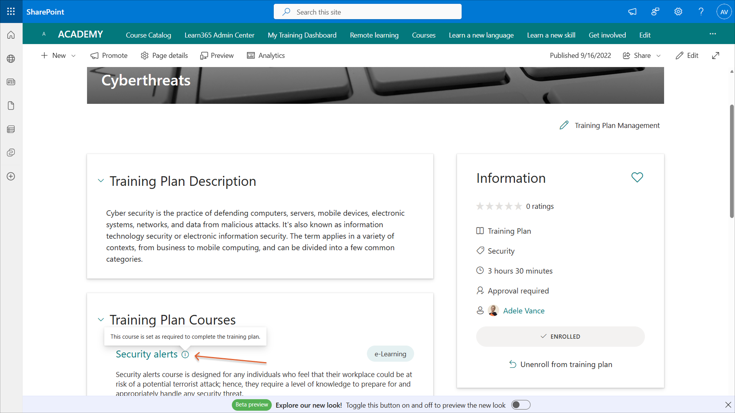735x413 pixels.
Task: Collapse the Training Plan Courses section
Action: 101,320
